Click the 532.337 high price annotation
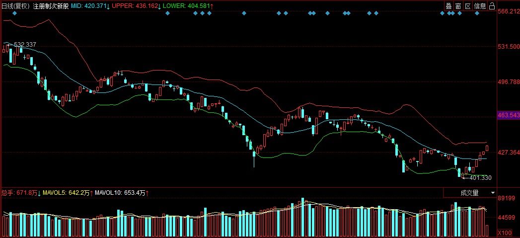Image resolution: width=520 pixels, height=238 pixels. tap(24, 45)
